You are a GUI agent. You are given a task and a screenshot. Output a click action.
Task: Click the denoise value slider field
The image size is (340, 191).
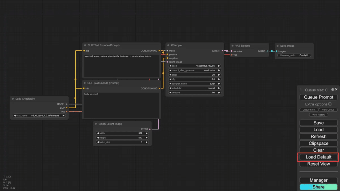(x=195, y=93)
